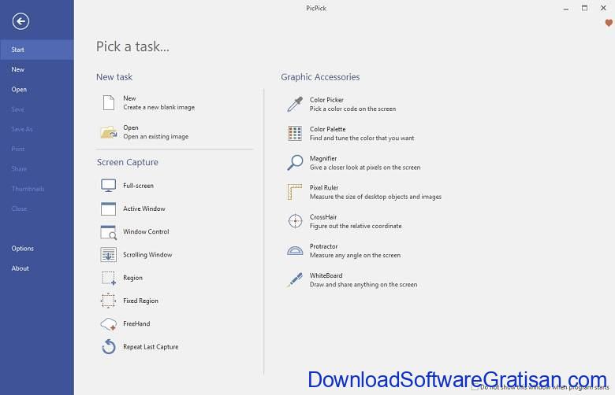Click the Active Window label

[144, 209]
